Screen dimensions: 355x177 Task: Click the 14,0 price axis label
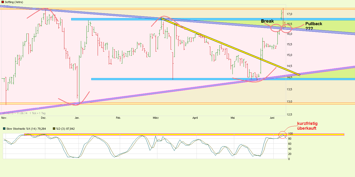coord(290,77)
